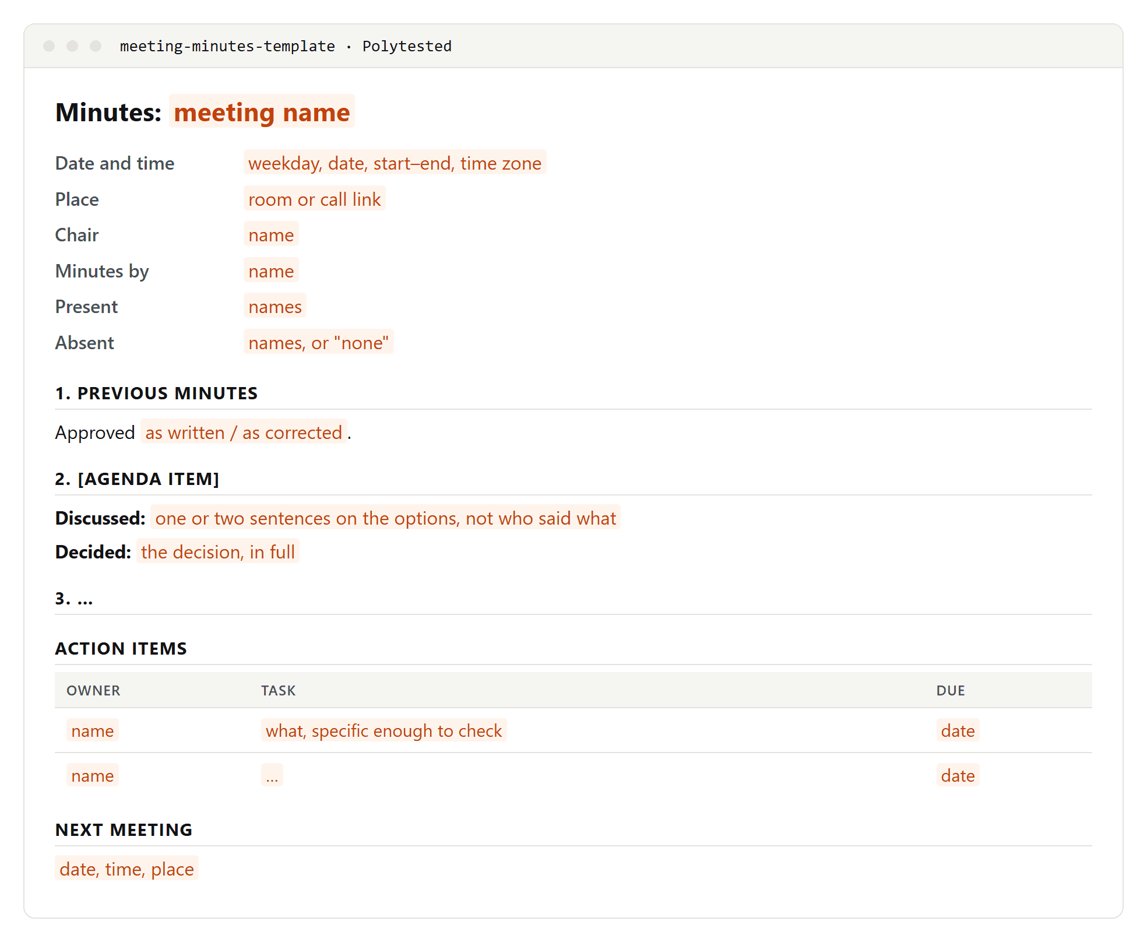Click the Present 'names' field
The width and height of the screenshot is (1147, 942).
tap(275, 306)
